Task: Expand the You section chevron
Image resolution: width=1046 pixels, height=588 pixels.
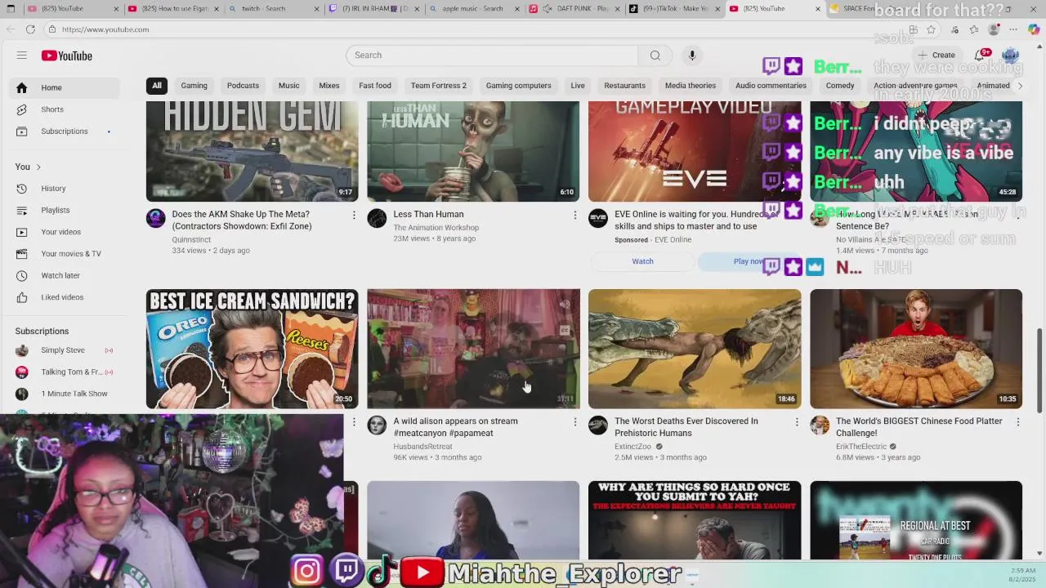Action: (x=38, y=167)
